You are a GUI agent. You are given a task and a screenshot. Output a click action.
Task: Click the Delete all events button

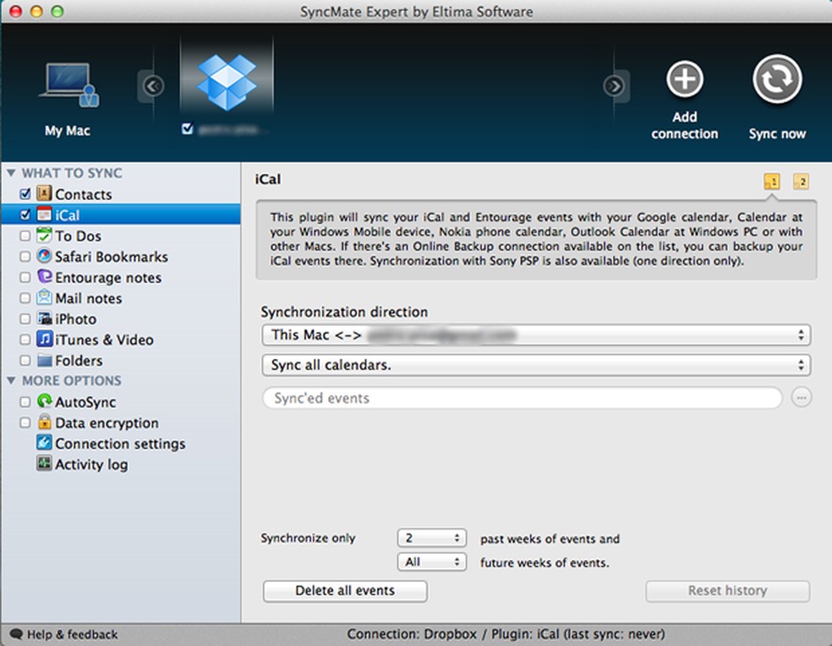(x=344, y=591)
